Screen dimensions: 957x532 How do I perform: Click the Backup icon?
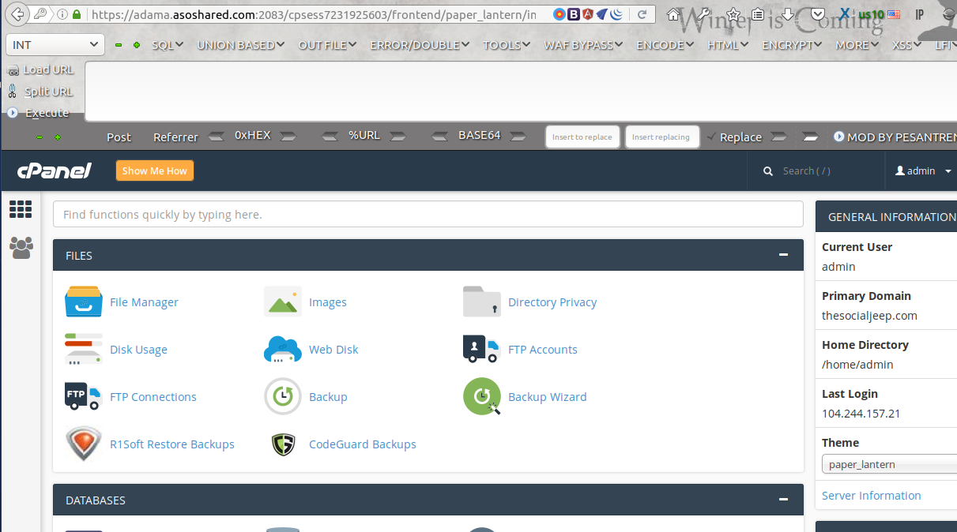click(283, 396)
